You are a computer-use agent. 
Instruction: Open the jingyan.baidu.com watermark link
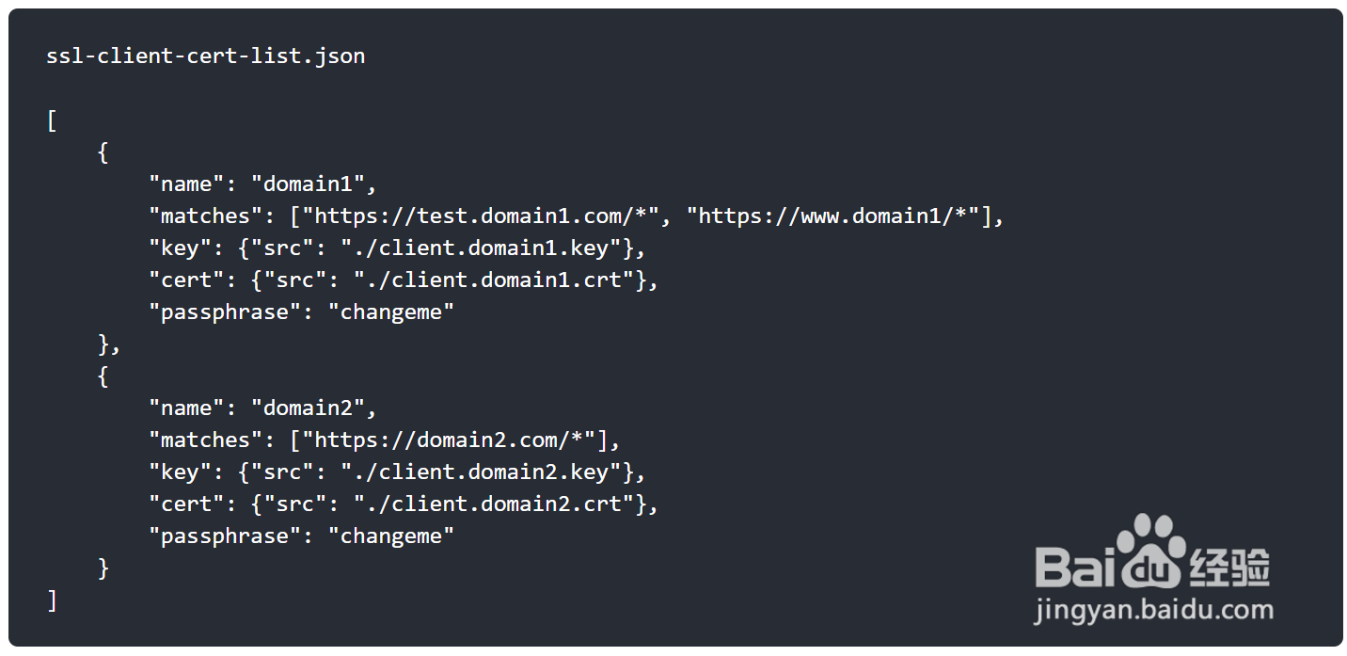(x=1153, y=610)
